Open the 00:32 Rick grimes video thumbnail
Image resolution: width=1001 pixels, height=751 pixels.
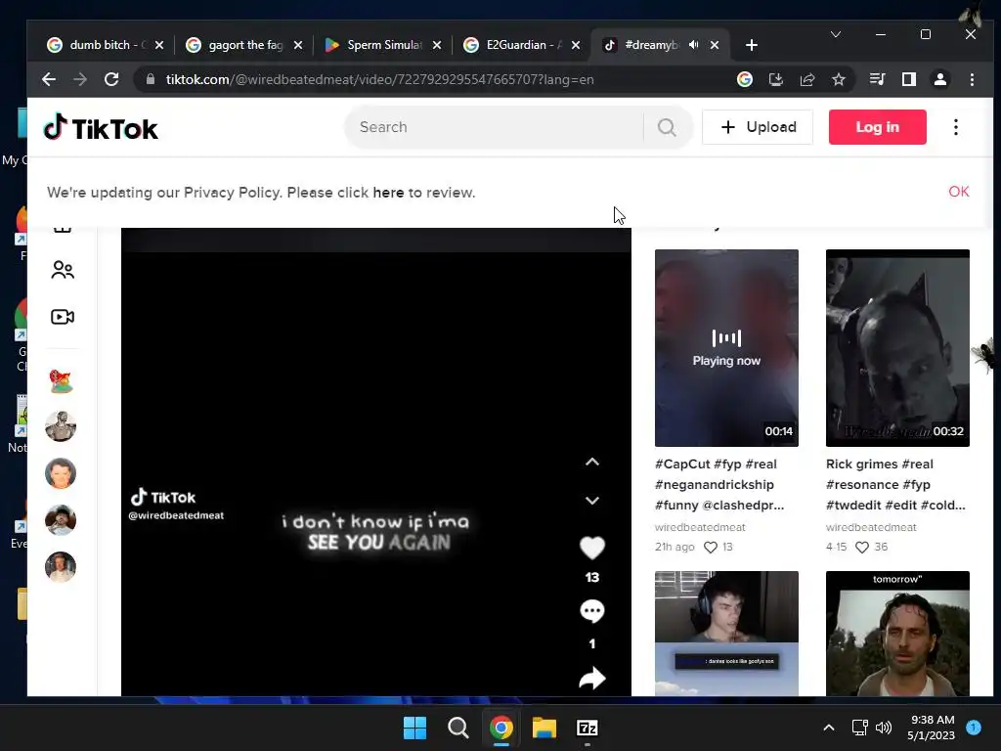tap(897, 348)
